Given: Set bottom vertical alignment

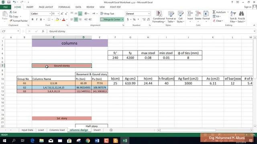Looking at the screenshot, I should (80, 14).
